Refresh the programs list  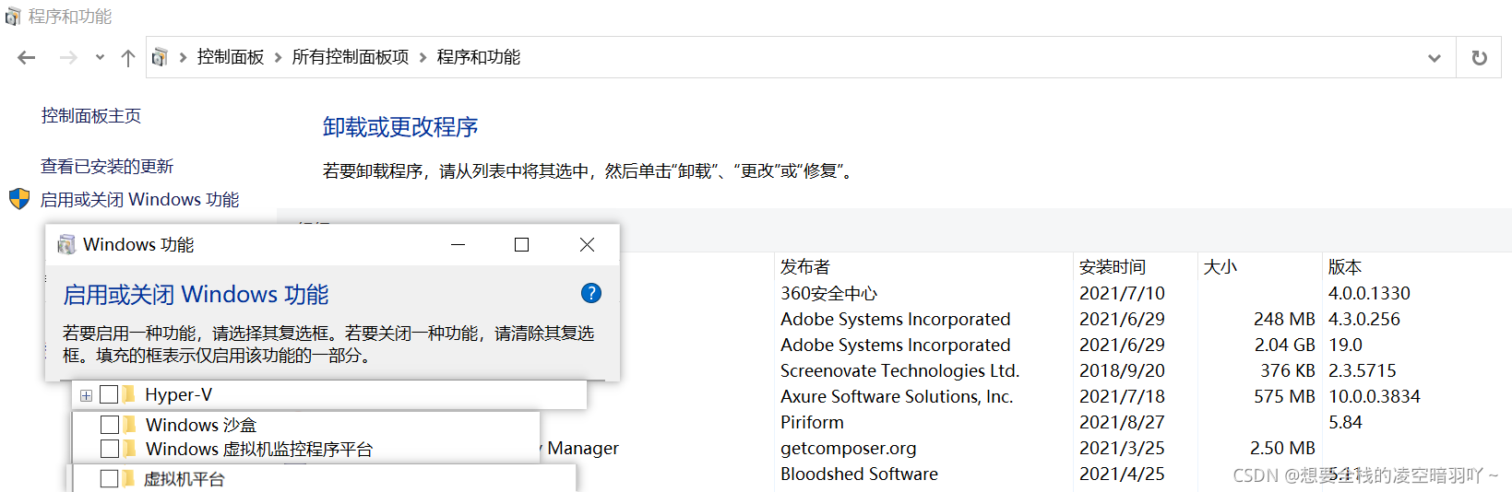coord(1480,58)
